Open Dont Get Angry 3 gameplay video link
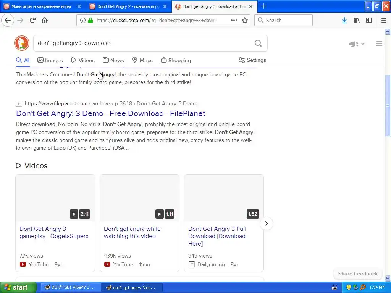 (x=54, y=232)
